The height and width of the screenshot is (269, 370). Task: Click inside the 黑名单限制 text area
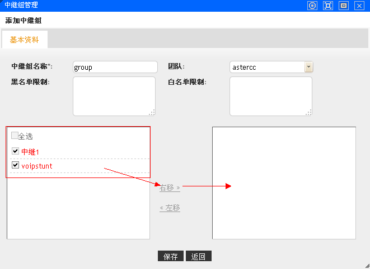[114, 96]
